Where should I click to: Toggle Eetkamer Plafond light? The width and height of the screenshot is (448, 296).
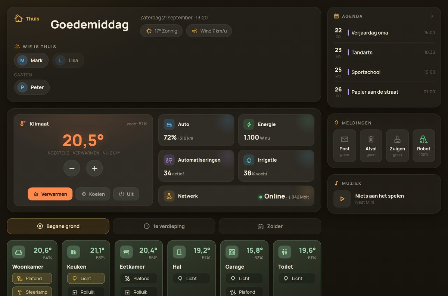[x=139, y=278]
